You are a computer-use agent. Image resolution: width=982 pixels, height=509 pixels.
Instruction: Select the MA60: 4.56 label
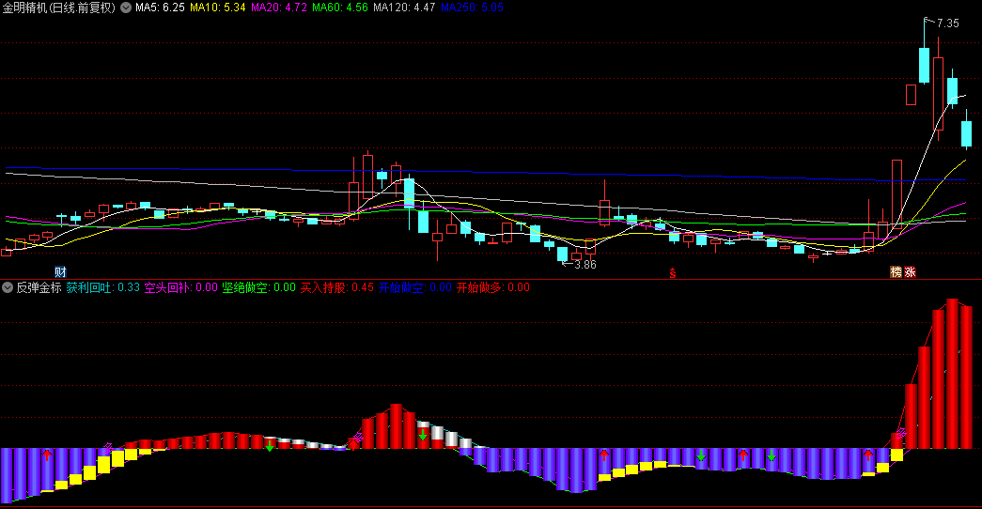(x=340, y=8)
